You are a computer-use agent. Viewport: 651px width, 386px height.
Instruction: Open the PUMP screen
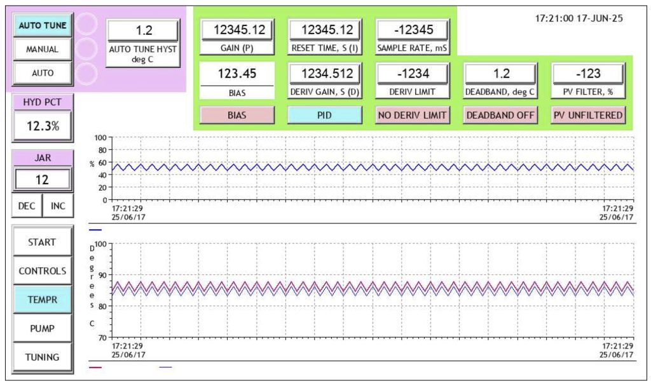tap(42, 328)
